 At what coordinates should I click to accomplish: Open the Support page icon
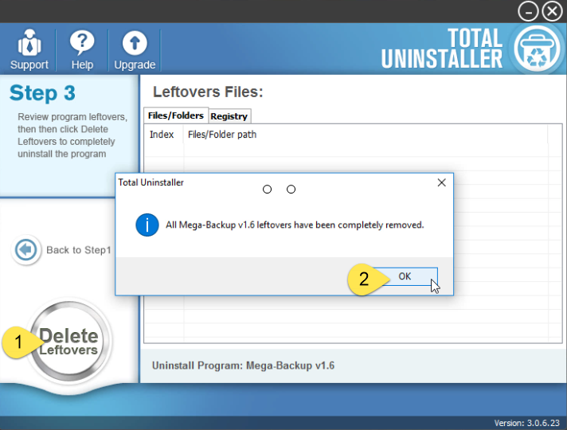29,43
